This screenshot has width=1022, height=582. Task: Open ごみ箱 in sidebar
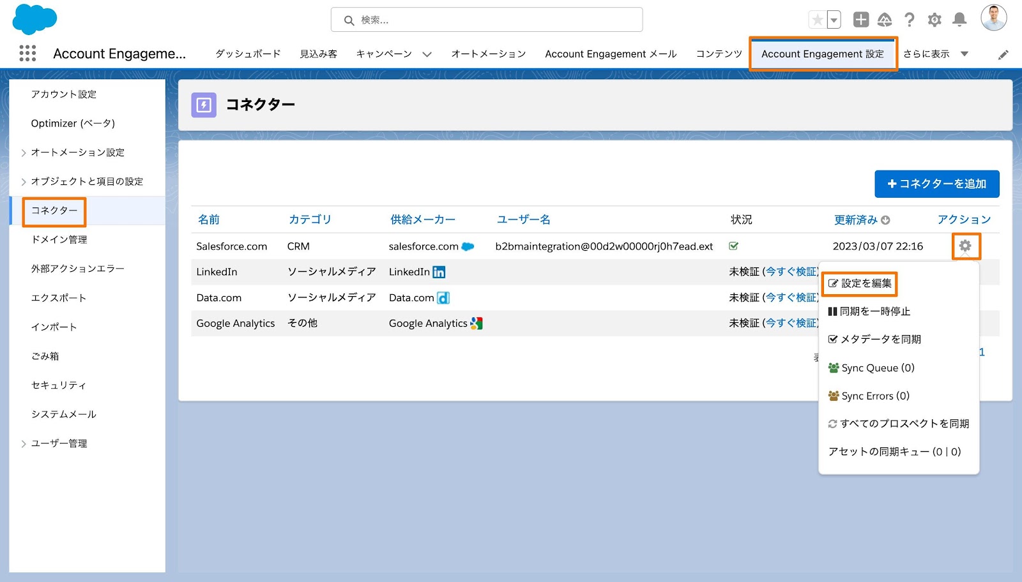(45, 356)
